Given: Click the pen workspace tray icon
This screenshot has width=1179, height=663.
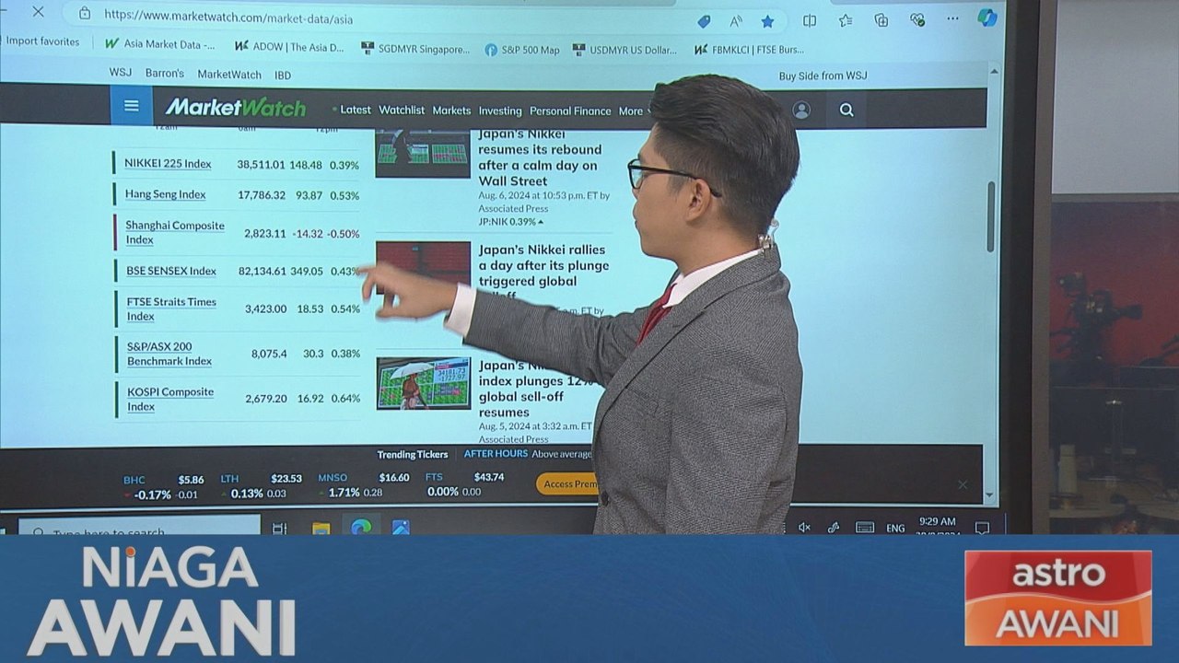Looking at the screenshot, I should (834, 527).
